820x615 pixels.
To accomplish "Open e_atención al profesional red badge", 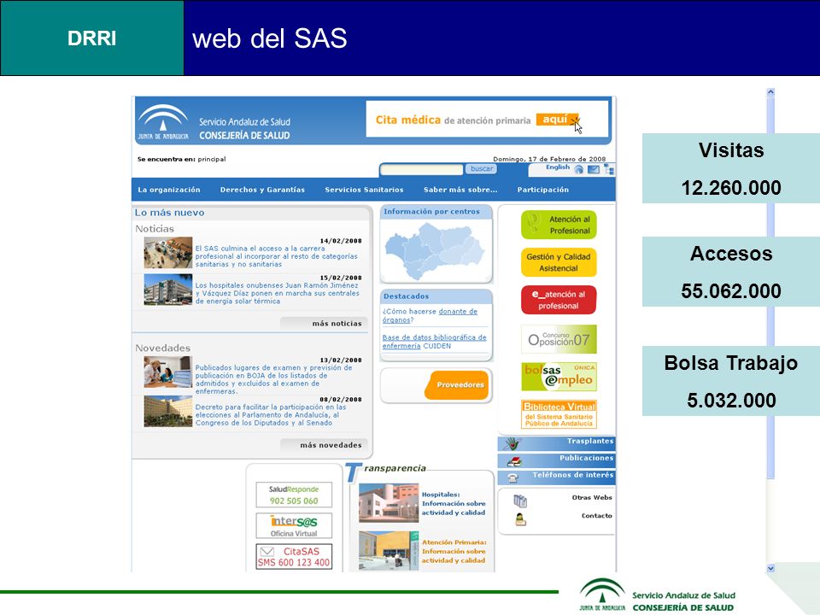I will 559,300.
